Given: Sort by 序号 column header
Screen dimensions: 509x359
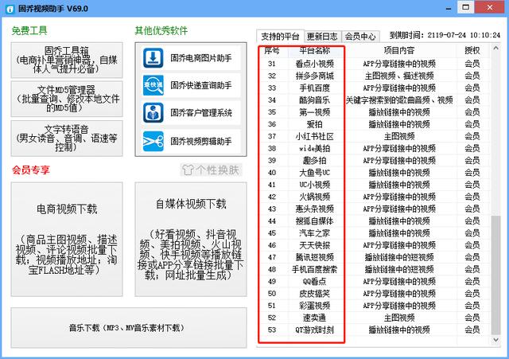Looking at the screenshot, I should coord(272,50).
